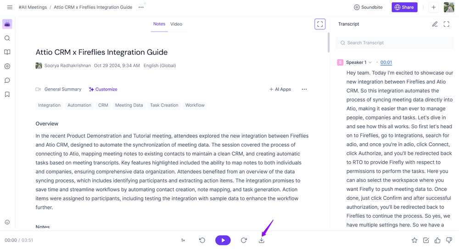Image resolution: width=459 pixels, height=249 pixels.
Task: Click the Fireflies bot home icon
Action: 7,24
